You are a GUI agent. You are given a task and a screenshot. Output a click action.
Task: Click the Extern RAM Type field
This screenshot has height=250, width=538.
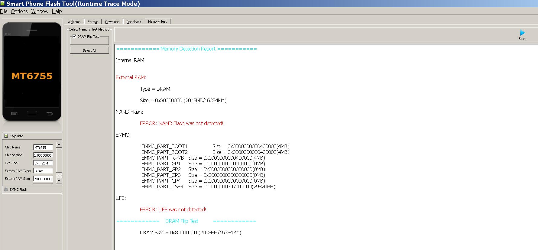(43, 171)
